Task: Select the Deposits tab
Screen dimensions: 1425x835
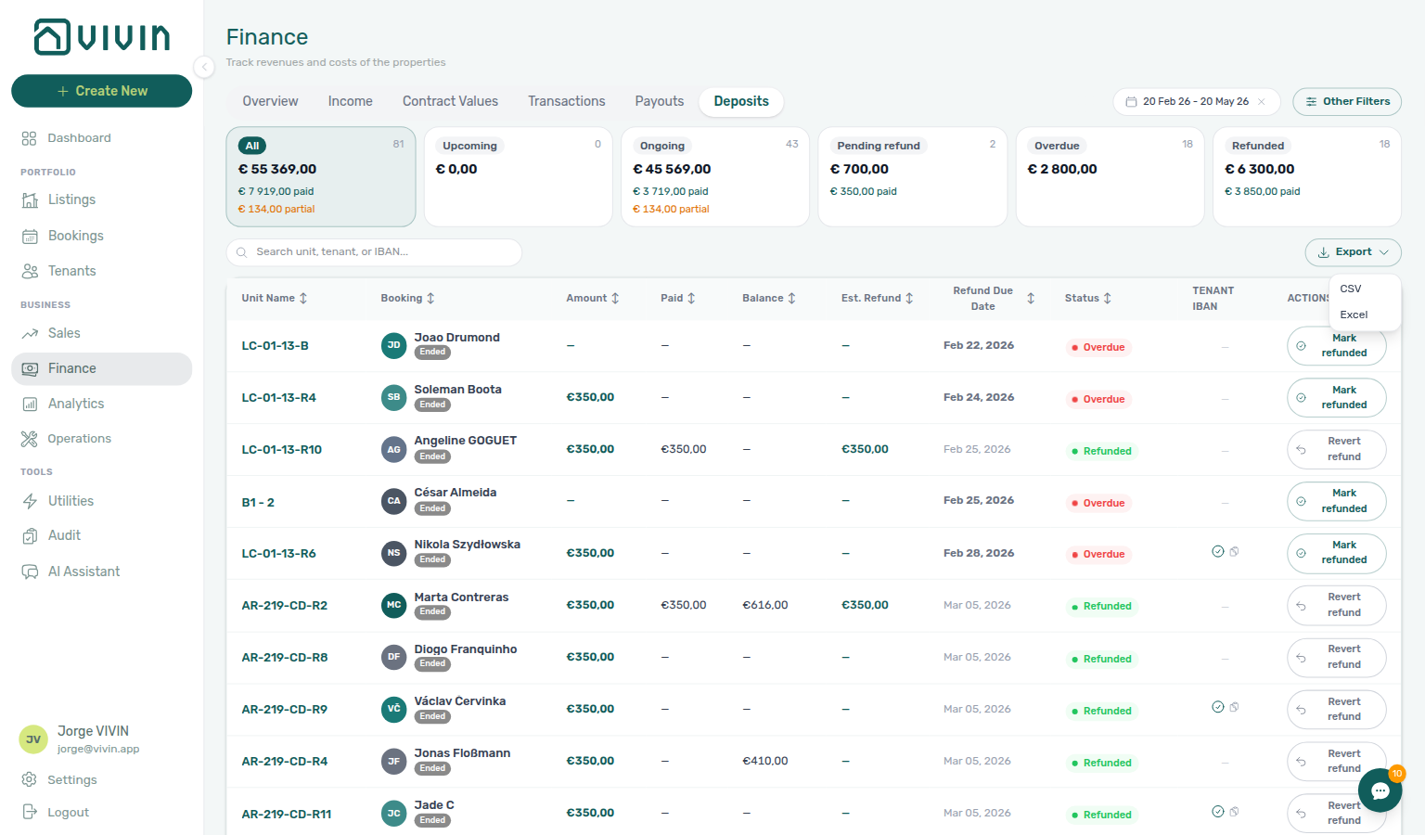Action: pyautogui.click(x=741, y=101)
